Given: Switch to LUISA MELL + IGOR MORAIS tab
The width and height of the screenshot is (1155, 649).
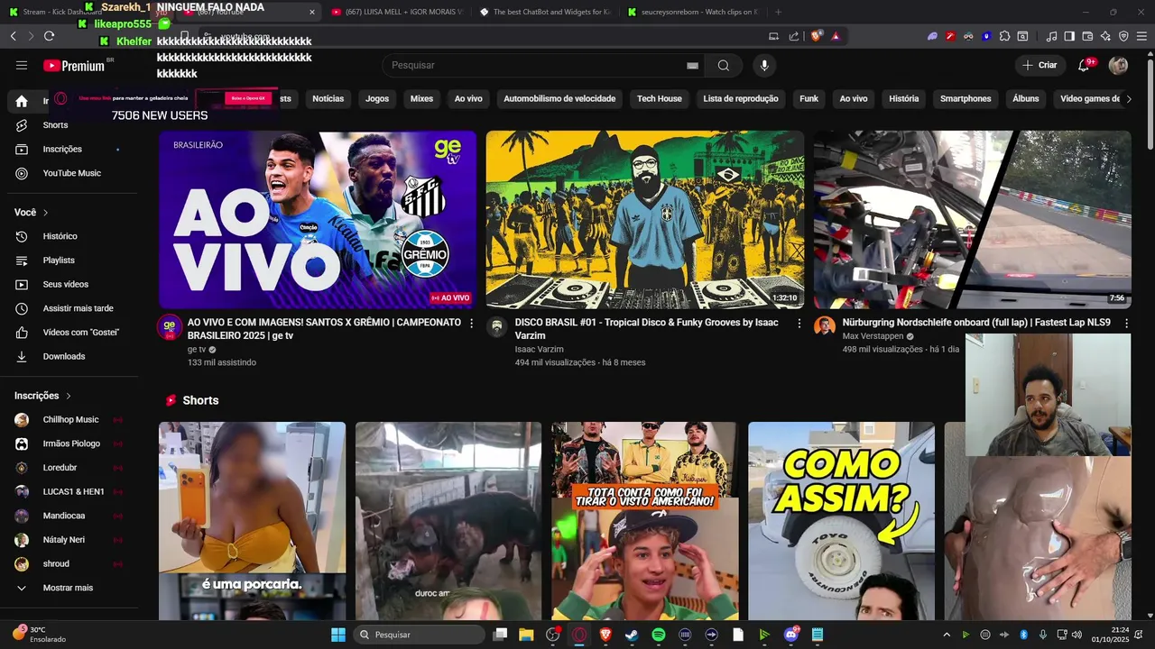Looking at the screenshot, I should (397, 12).
